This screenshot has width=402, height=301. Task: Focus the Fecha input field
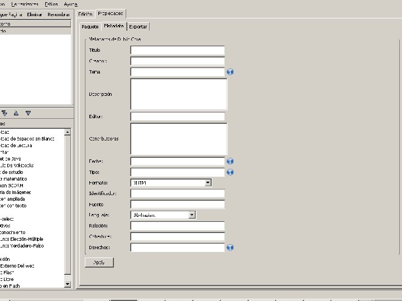click(x=178, y=161)
